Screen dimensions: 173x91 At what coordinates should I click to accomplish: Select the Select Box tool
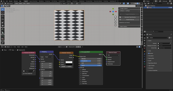coord(3,9)
